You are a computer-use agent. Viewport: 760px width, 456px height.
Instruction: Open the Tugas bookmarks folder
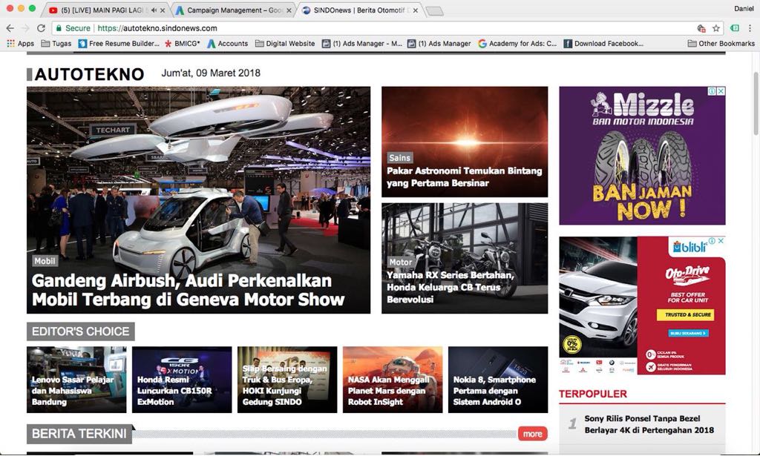point(56,44)
